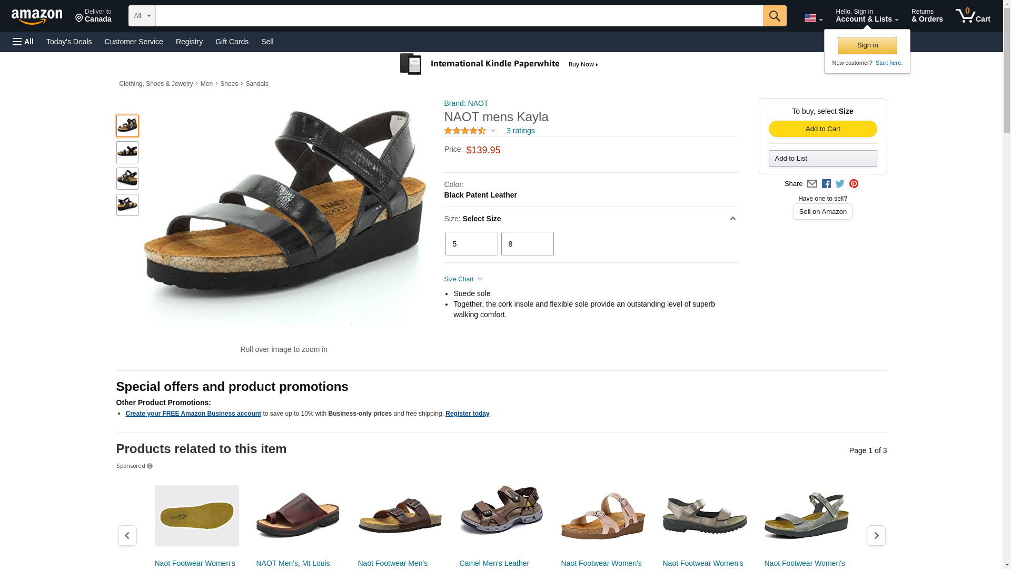Open Today's Deals in navigation
This screenshot has height=569, width=1011.
(69, 42)
